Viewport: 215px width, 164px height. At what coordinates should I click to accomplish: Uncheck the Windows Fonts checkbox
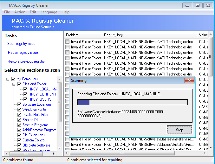pyautogui.click(x=19, y=110)
